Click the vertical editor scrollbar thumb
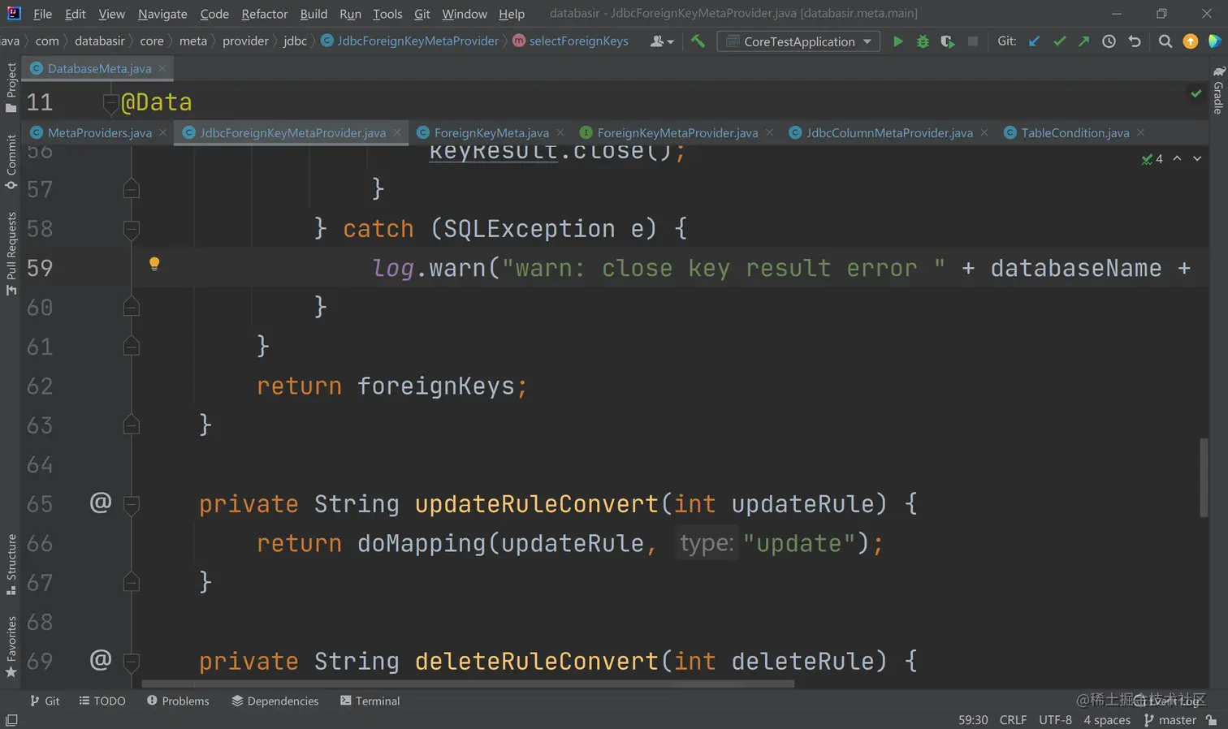The width and height of the screenshot is (1228, 729). coord(1204,477)
